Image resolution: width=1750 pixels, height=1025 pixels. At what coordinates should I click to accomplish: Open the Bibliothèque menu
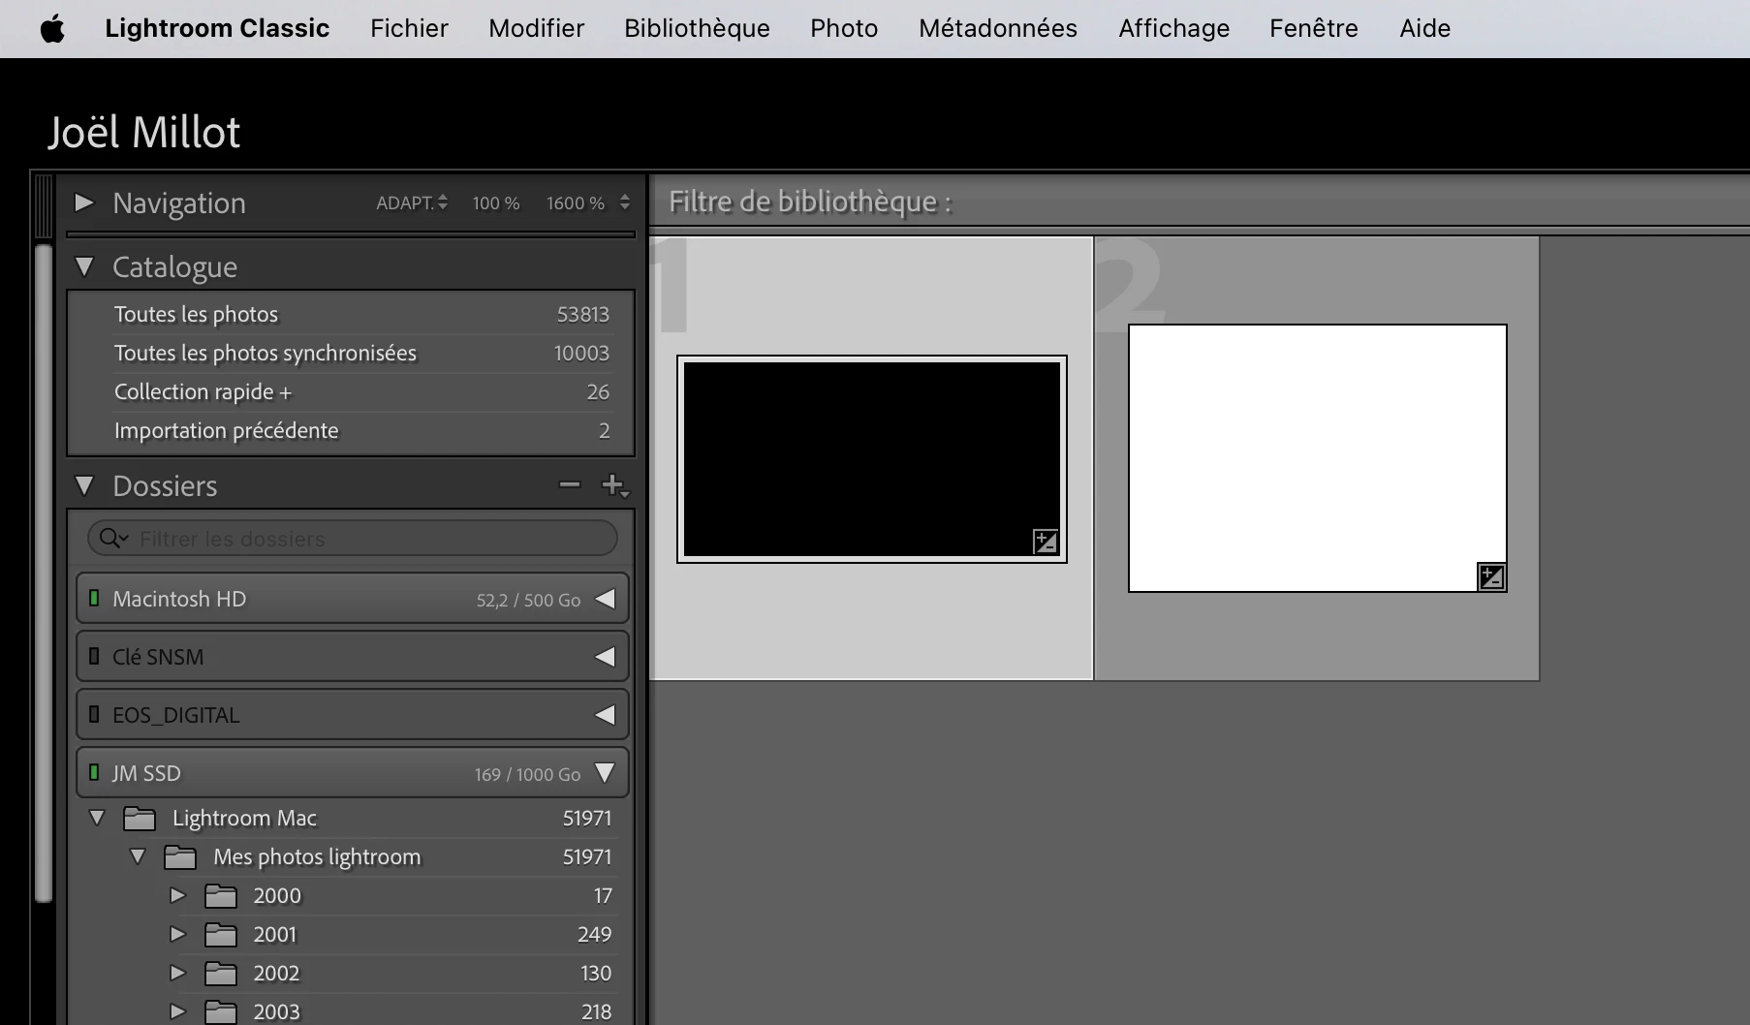coord(697,29)
